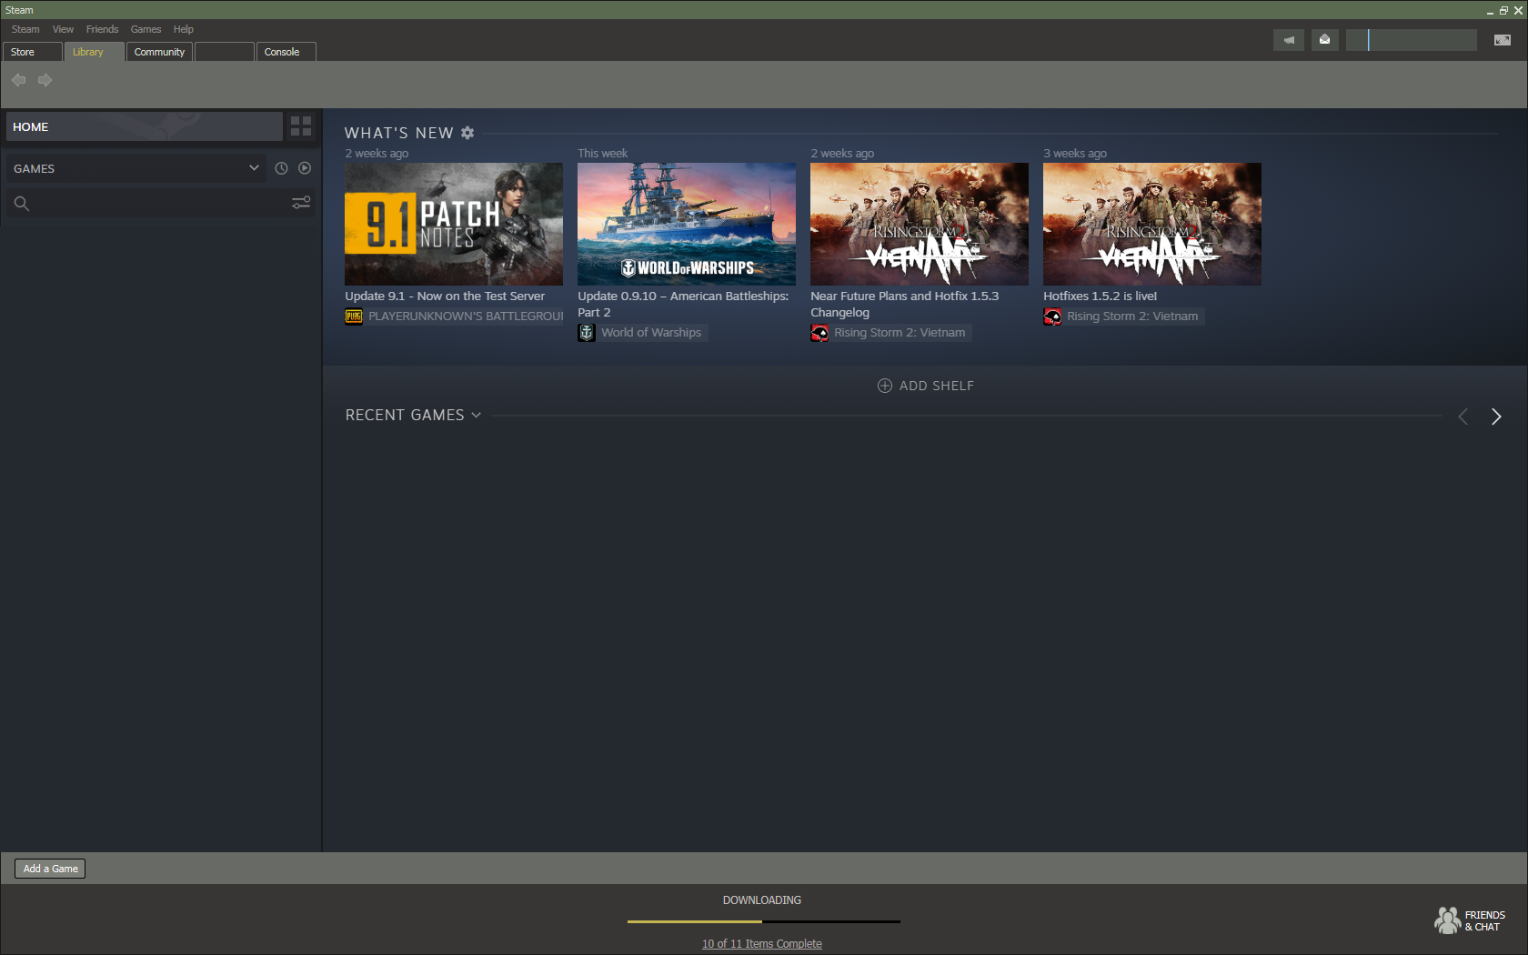
Task: Open PLAYERUNKNOWN'S BATTLEGROUNDS game link
Action: [x=466, y=317]
